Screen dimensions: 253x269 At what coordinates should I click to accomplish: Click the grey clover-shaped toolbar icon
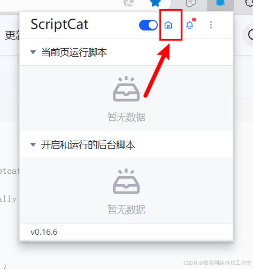click(x=191, y=3)
